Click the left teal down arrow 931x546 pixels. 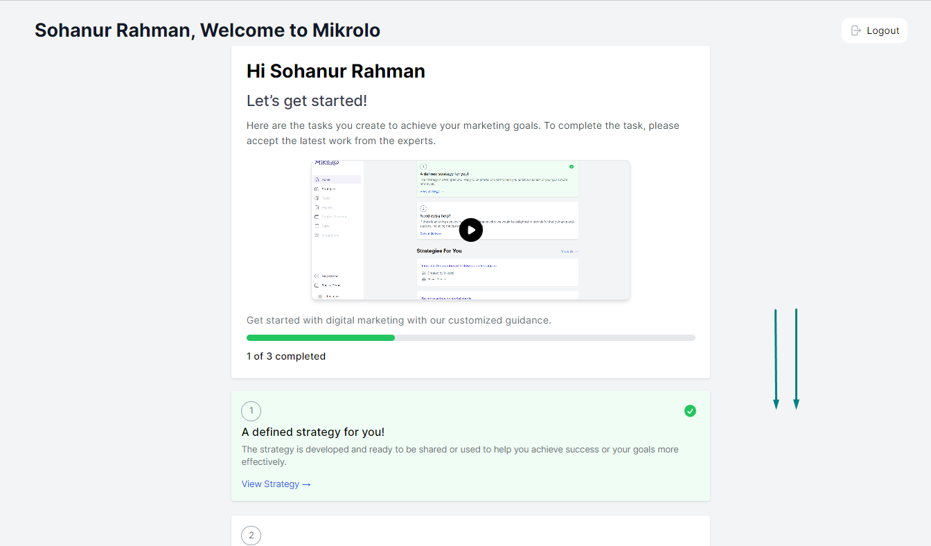point(776,359)
